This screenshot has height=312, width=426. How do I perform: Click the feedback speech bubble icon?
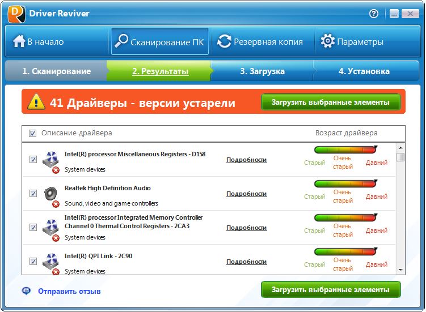click(26, 290)
